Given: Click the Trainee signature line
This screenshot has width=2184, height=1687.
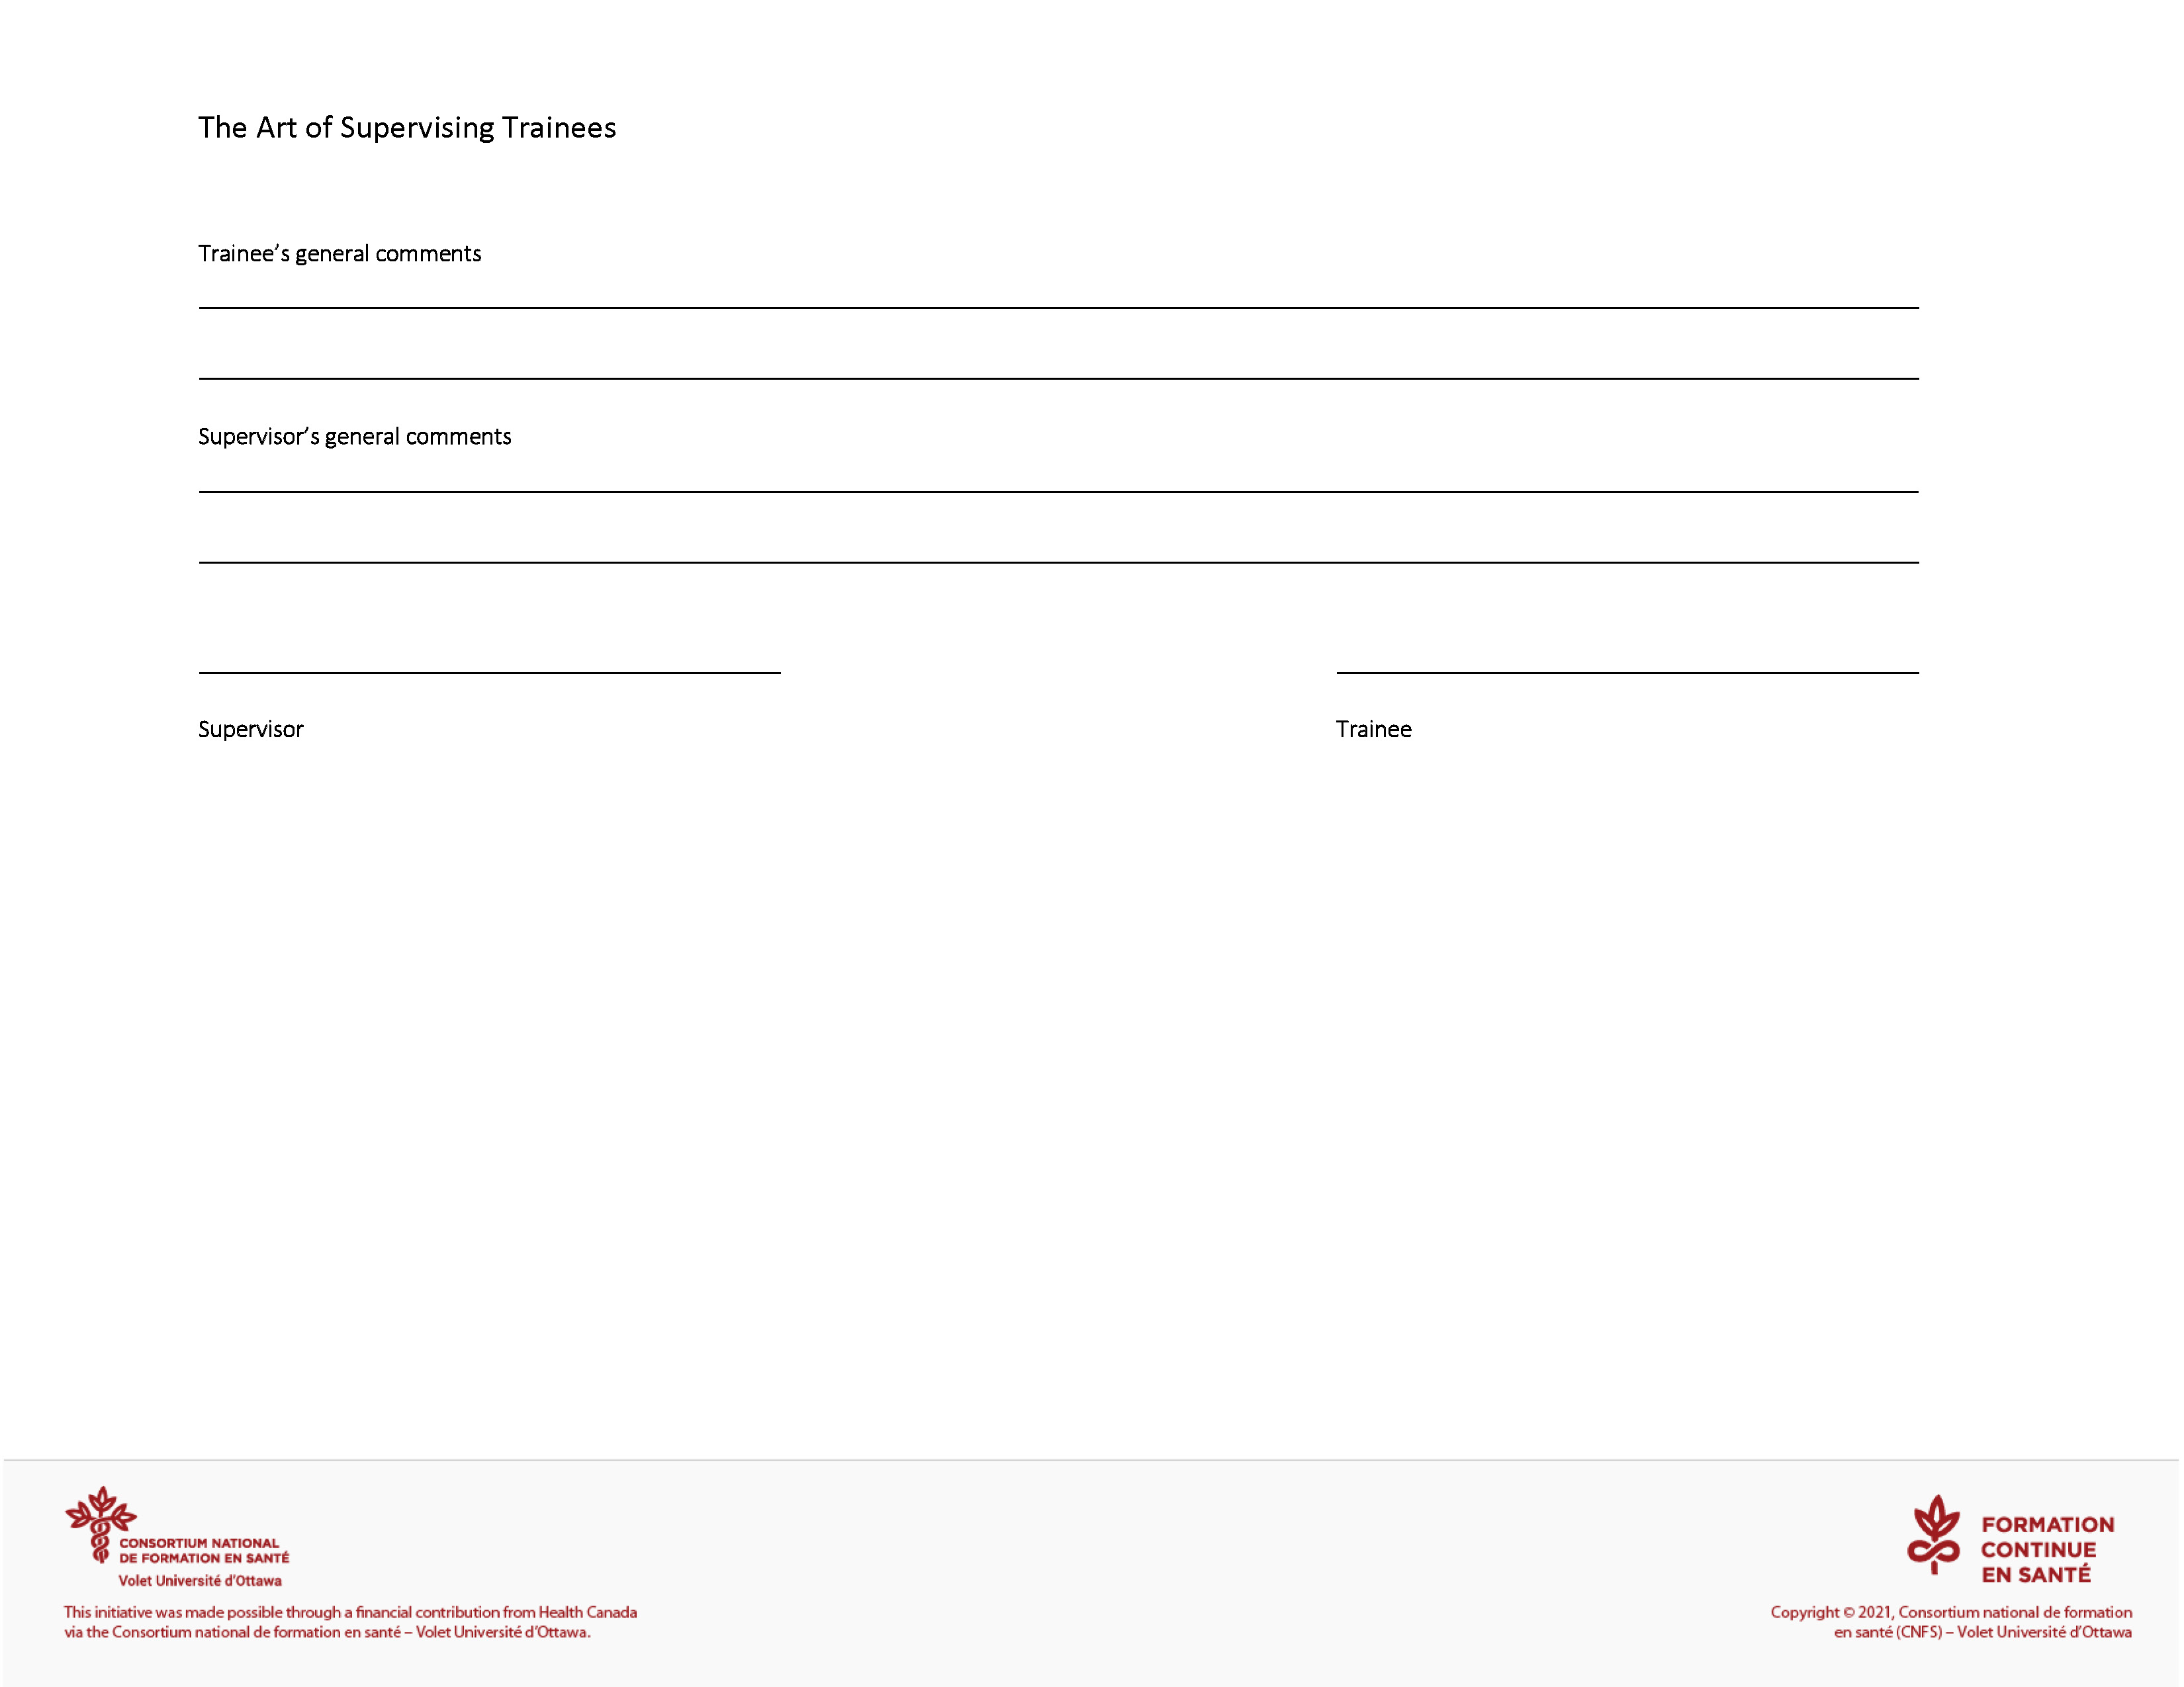Looking at the screenshot, I should tap(1625, 670).
